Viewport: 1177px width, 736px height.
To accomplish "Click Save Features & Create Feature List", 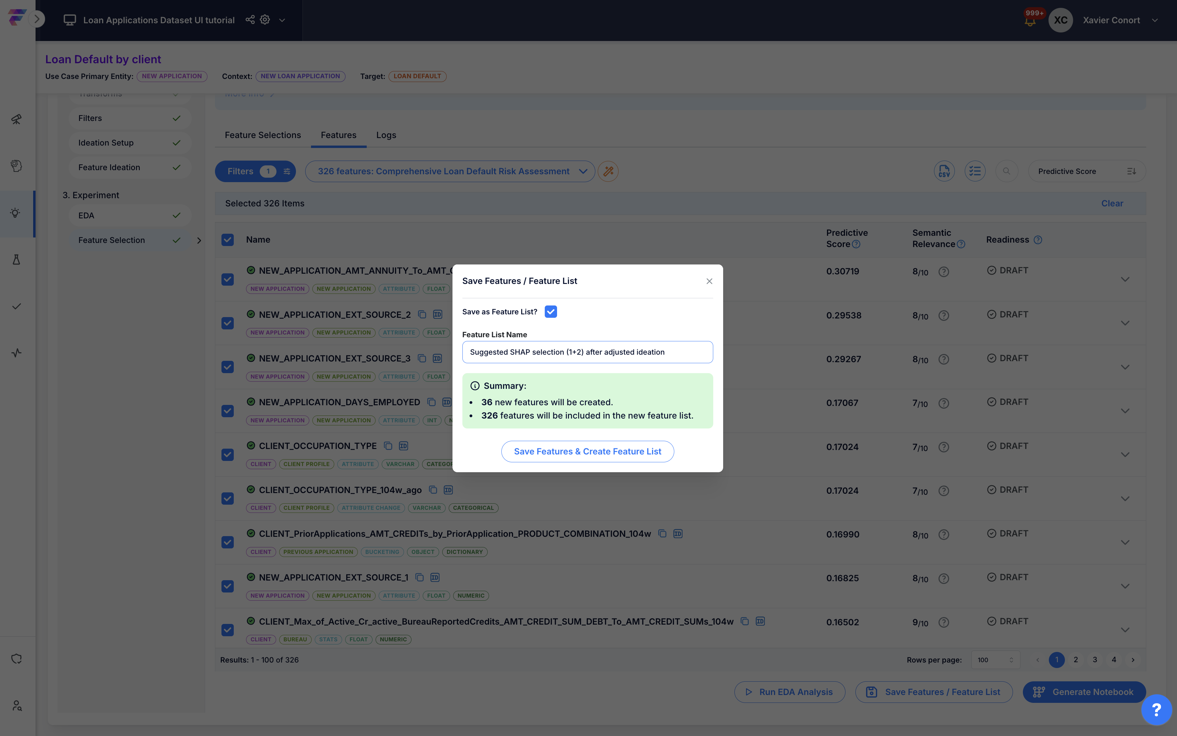I will (587, 452).
